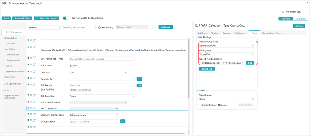Screen dimensions: 310x136
Task: Click Save and Close button
Action: coord(22,18)
